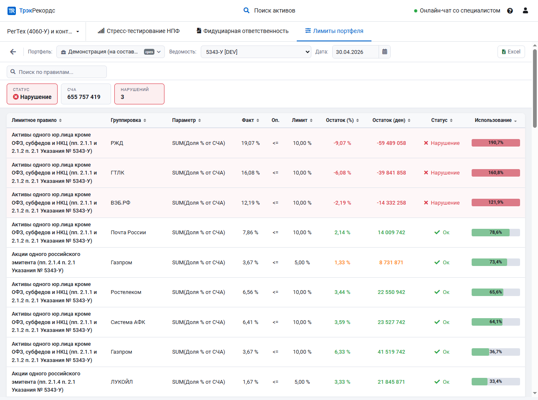Expand the Портфель Демонстрация selector
Viewport: 538px width, 400px height.
pos(111,52)
